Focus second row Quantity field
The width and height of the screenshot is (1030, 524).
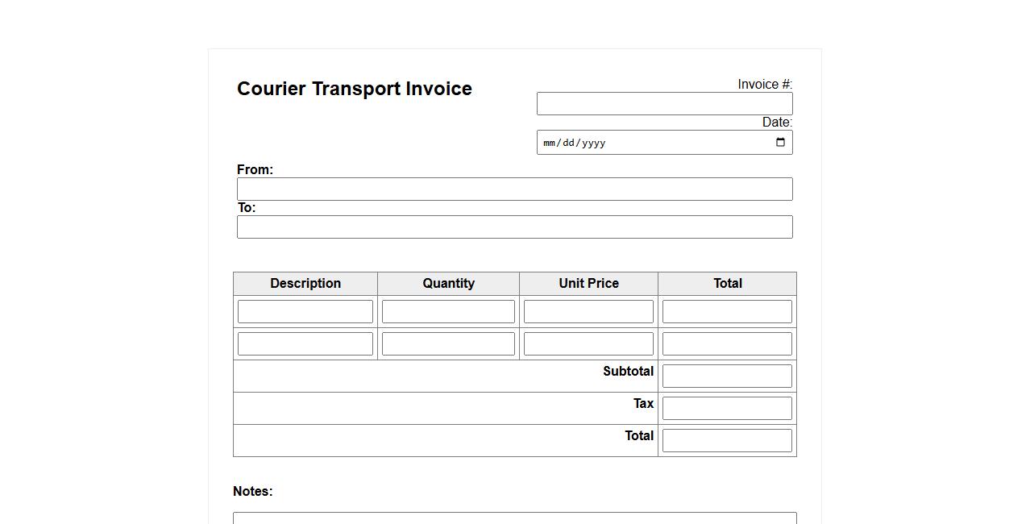(448, 344)
